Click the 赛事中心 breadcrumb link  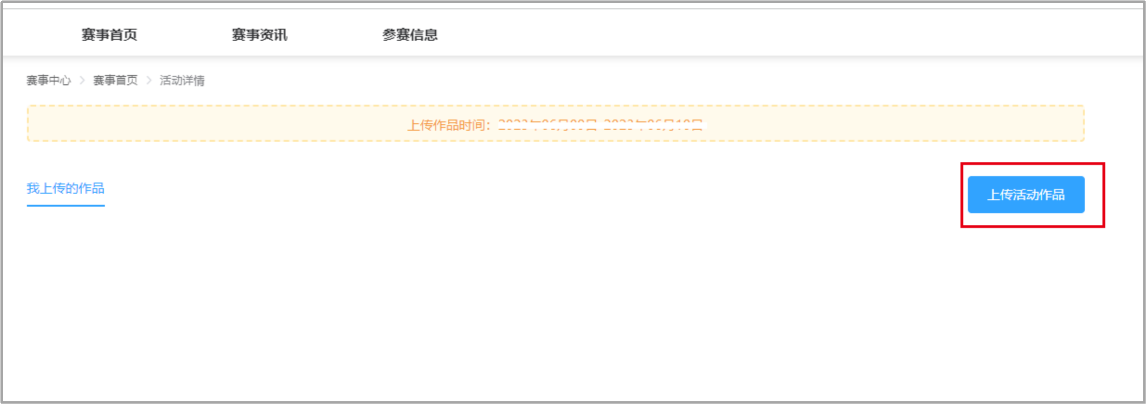[49, 81]
